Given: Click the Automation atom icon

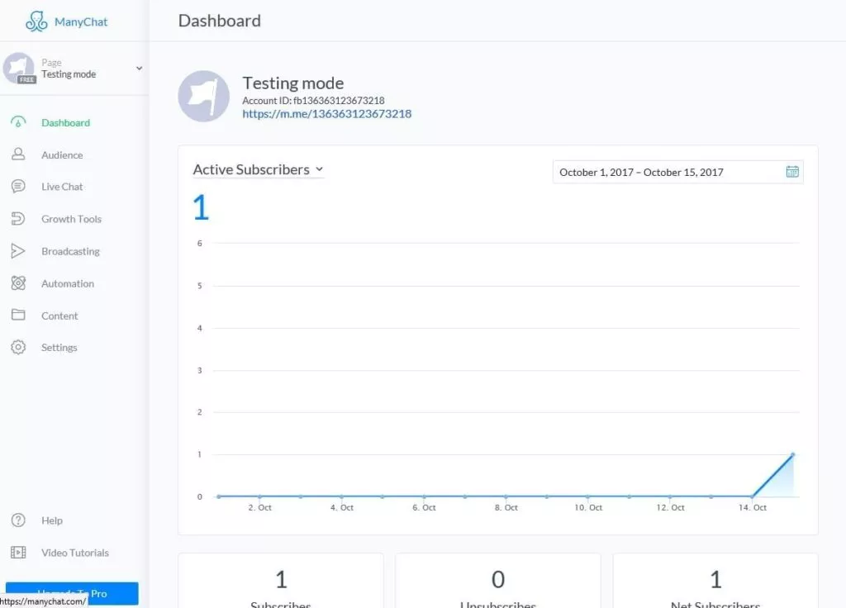Looking at the screenshot, I should pyautogui.click(x=18, y=283).
